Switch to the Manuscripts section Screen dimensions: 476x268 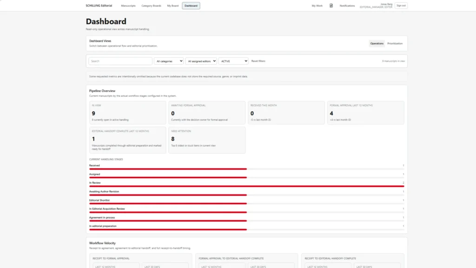pos(128,6)
